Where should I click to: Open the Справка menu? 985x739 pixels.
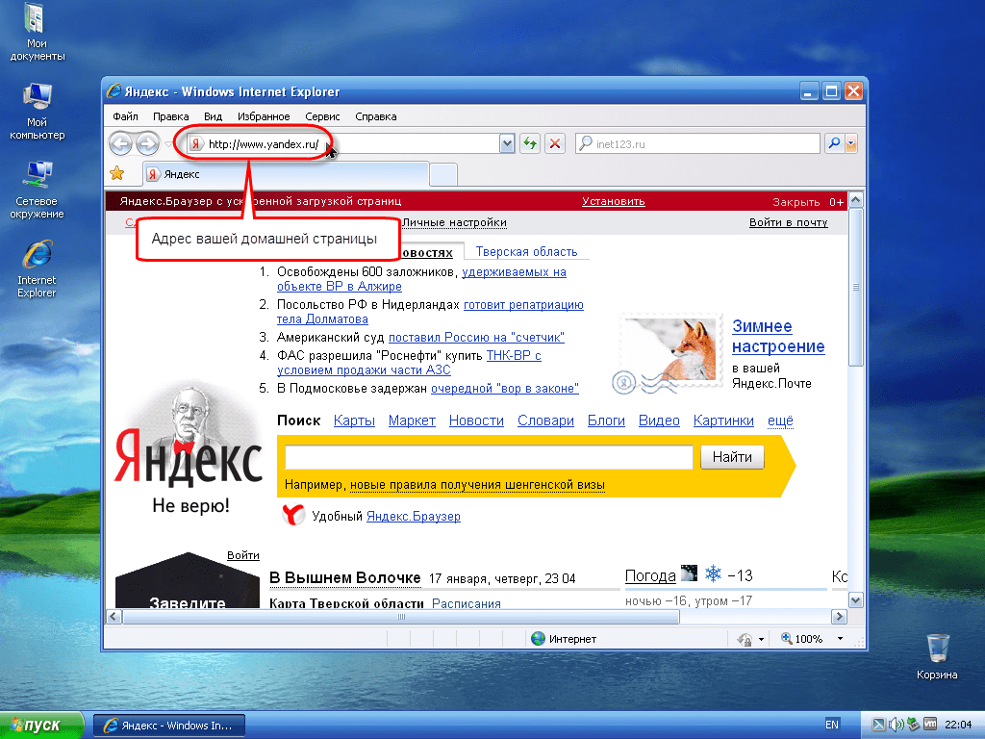(x=376, y=116)
